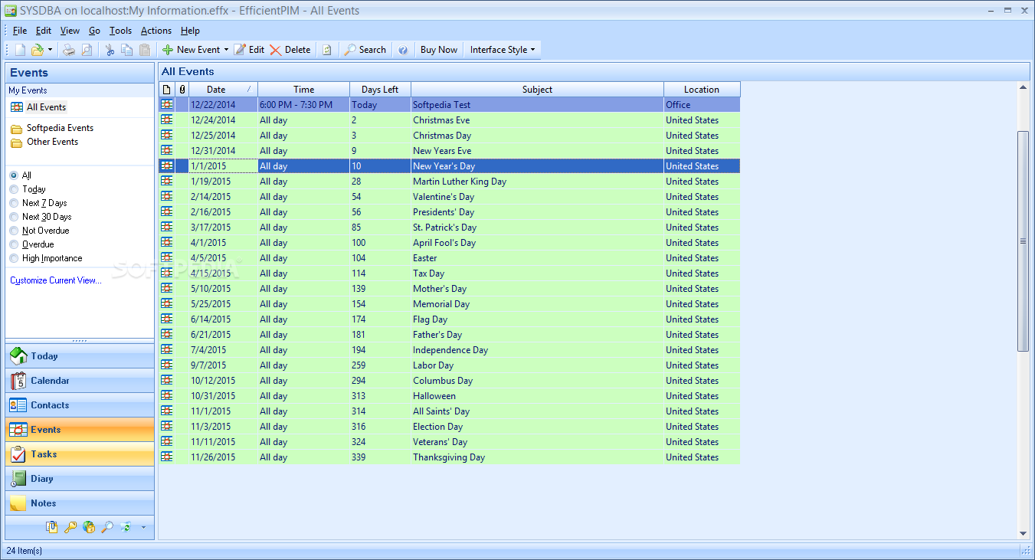Click the scrollbar down arrow
This screenshot has height=560, width=1035.
(1023, 533)
